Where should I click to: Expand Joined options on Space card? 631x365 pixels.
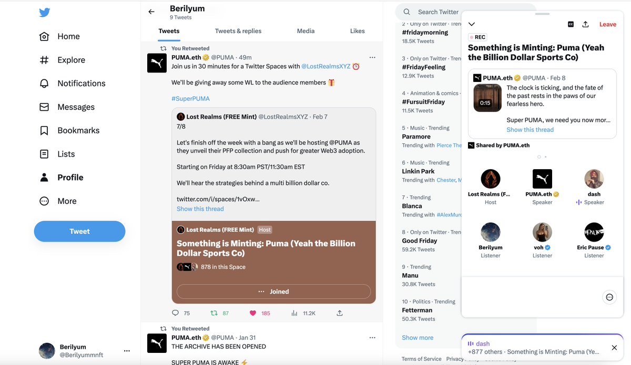coord(273,291)
